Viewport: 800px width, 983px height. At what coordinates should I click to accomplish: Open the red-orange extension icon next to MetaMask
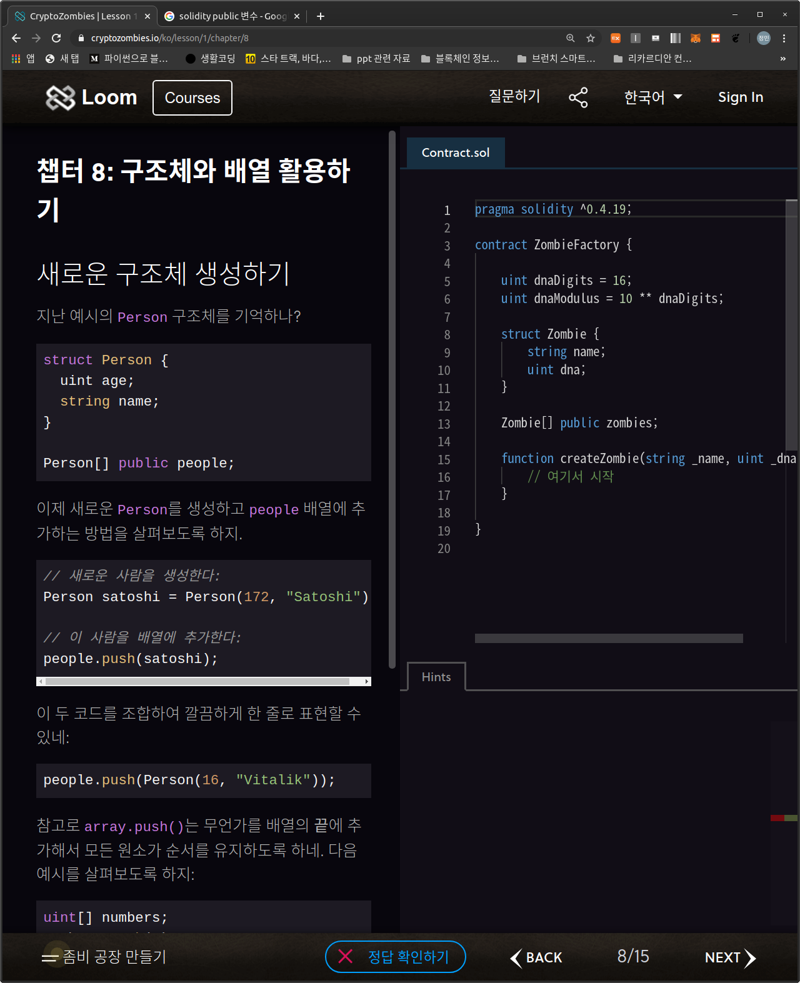pyautogui.click(x=716, y=38)
